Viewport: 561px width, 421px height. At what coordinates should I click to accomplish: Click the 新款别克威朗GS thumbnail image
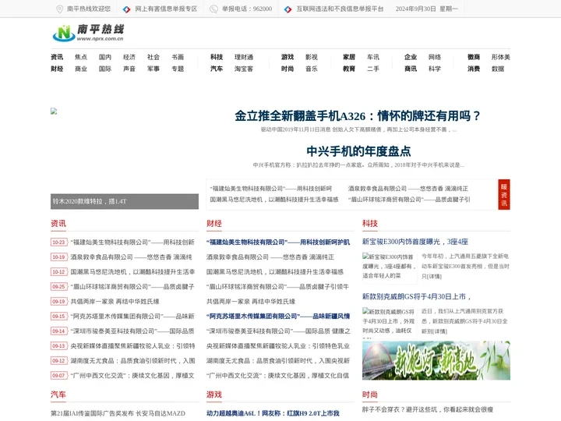coord(388,321)
